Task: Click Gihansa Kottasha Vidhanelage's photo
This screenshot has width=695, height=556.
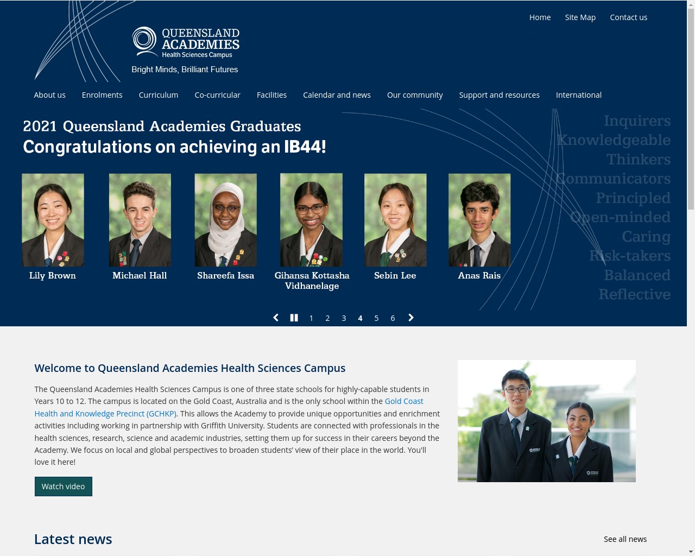Action: (311, 220)
